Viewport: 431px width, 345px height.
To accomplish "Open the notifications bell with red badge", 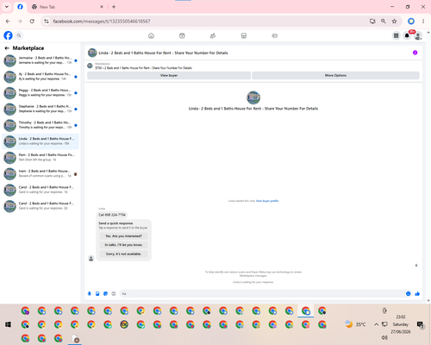I will (x=407, y=35).
